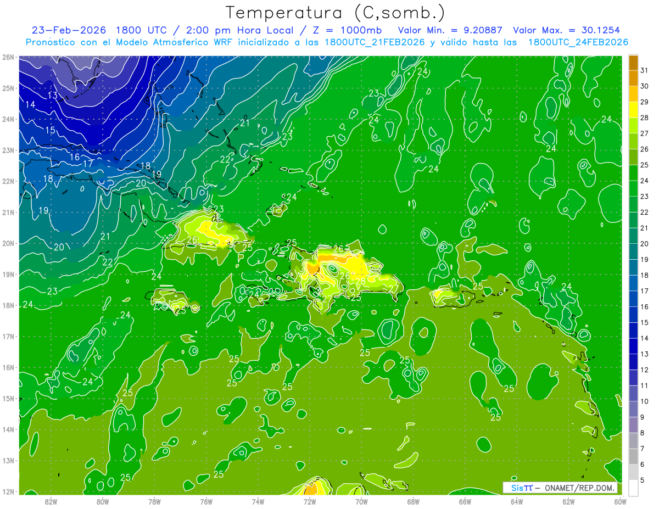
Task: Click the purple swatch between 9 and 10
Action: (x=633, y=409)
